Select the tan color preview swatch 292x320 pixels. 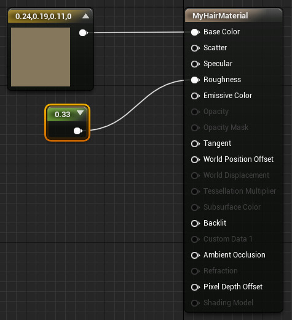41,57
